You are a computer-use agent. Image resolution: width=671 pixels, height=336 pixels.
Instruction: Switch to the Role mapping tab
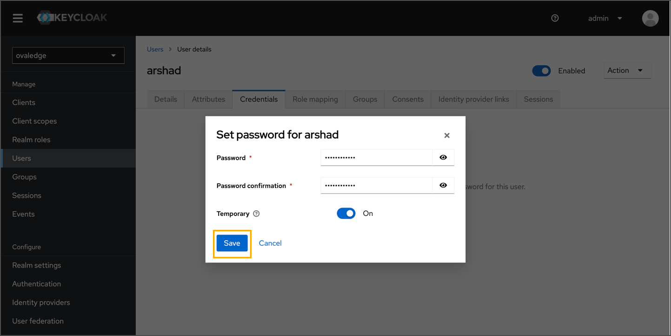[x=315, y=99]
